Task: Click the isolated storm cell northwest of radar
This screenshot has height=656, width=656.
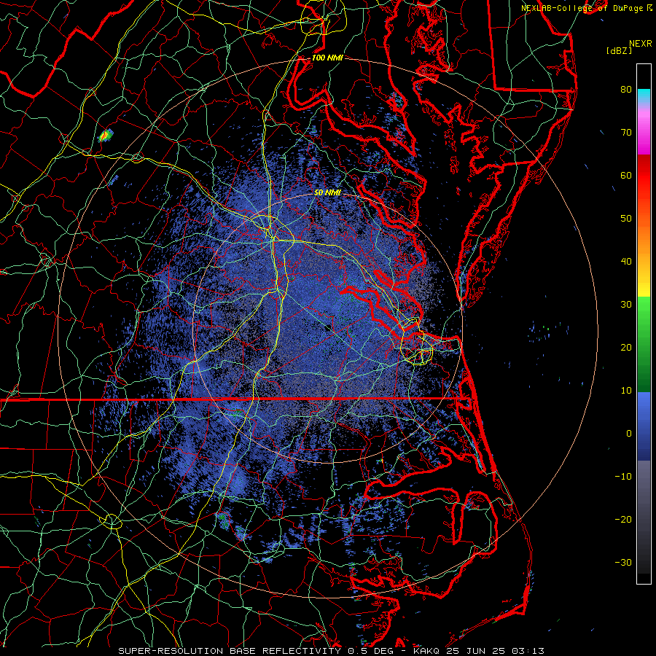Action: (106, 136)
